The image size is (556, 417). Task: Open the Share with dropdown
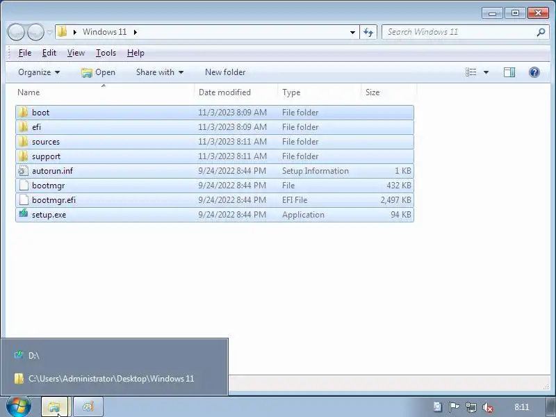(160, 72)
